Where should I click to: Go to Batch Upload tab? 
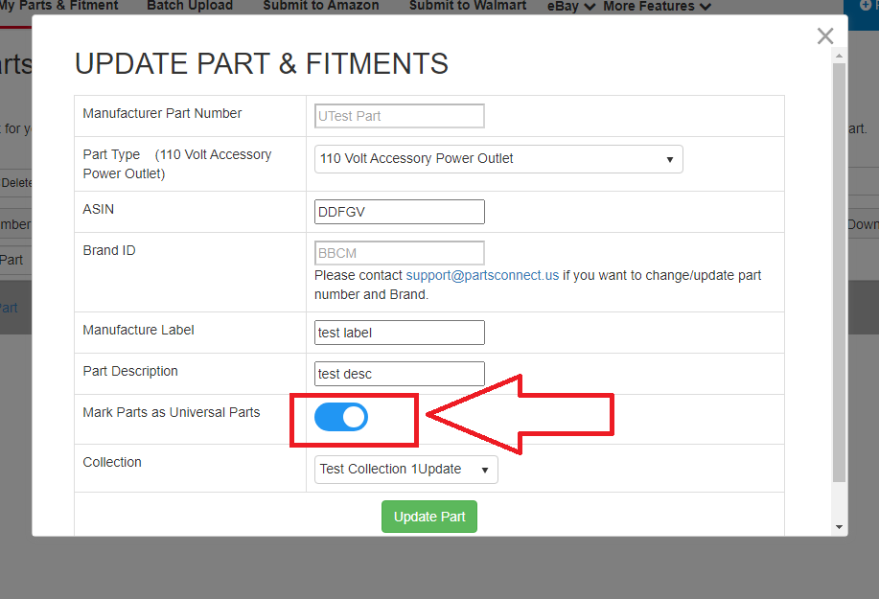[190, 7]
